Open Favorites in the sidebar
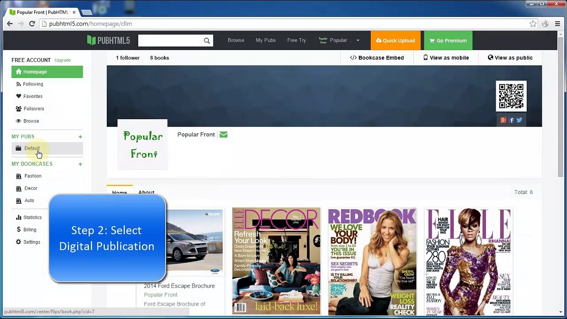 pos(33,96)
